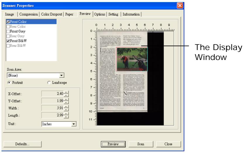Toggle the Rear B&W checkbox
The width and height of the screenshot is (244, 153).
(8, 46)
